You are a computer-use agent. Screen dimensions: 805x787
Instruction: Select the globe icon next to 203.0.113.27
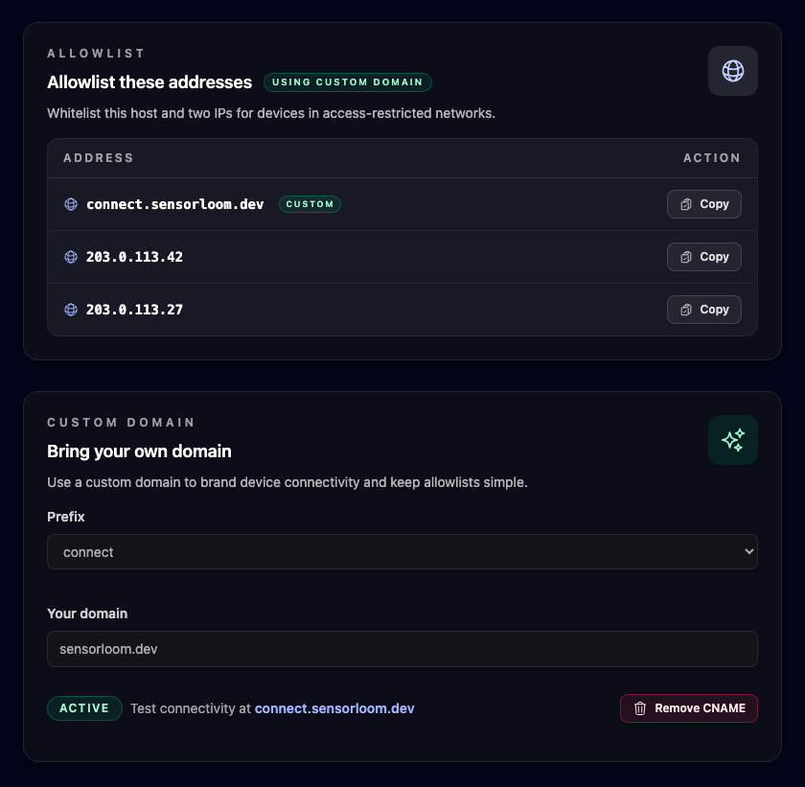click(x=70, y=310)
